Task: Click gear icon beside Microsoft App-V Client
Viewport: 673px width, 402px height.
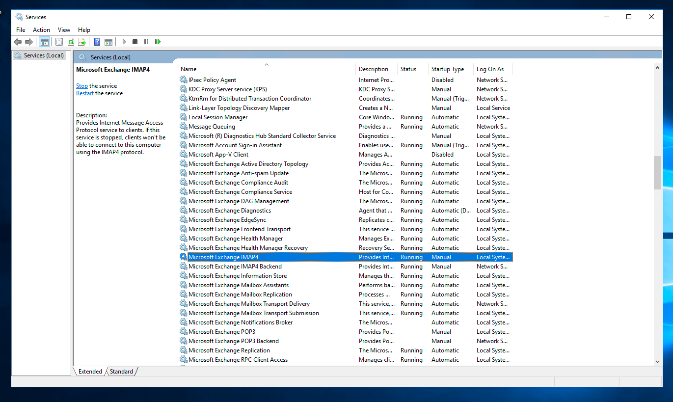Action: point(184,154)
